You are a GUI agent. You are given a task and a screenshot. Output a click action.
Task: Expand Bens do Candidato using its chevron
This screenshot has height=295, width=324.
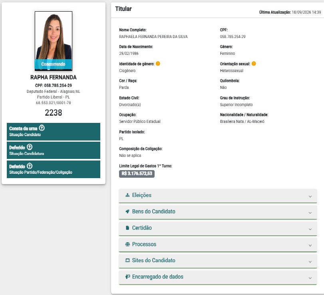pyautogui.click(x=310, y=213)
